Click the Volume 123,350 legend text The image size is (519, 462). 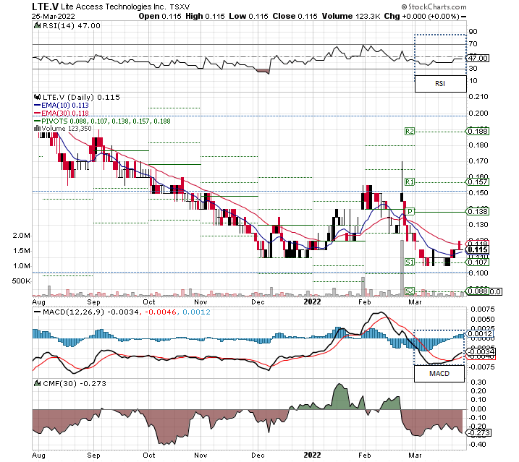66,128
